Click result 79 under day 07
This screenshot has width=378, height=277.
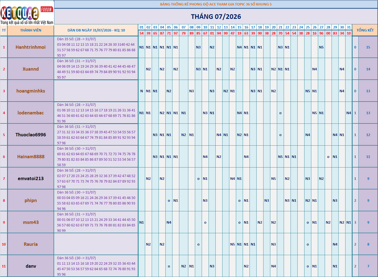(184, 33)
